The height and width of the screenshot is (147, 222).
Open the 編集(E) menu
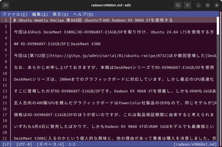pos(40,14)
